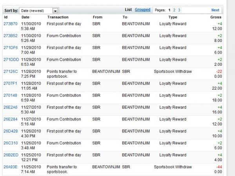Open transaction 26B2ED
The height and width of the screenshot is (176, 235).
coord(11,155)
